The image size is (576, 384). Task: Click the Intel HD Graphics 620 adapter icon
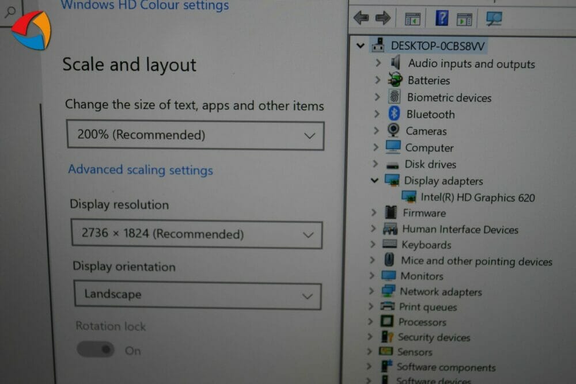(x=409, y=196)
